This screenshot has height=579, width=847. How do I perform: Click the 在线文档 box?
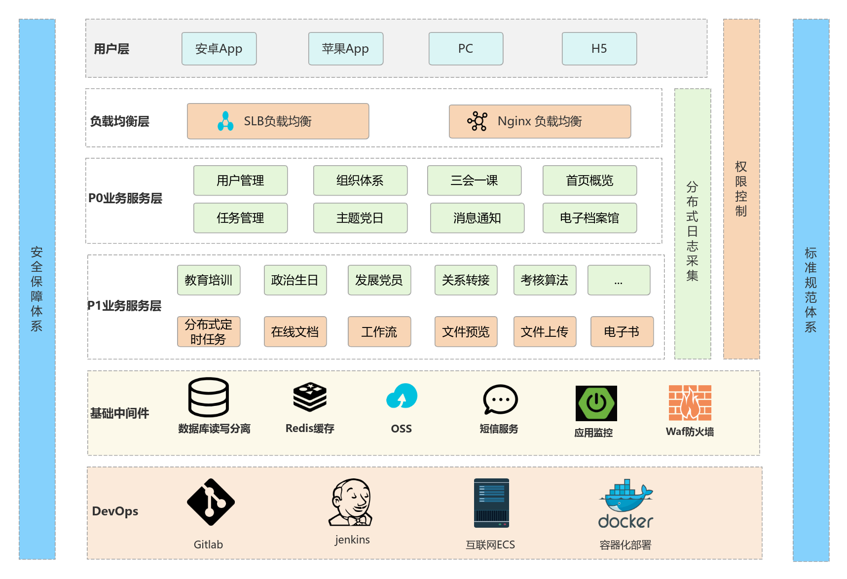click(x=295, y=332)
